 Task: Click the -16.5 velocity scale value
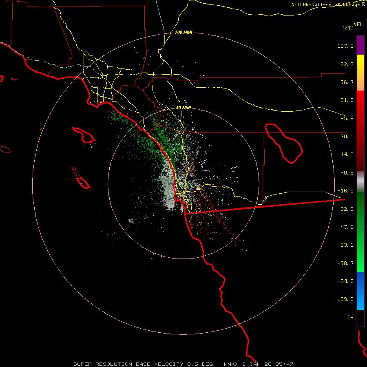[345, 191]
